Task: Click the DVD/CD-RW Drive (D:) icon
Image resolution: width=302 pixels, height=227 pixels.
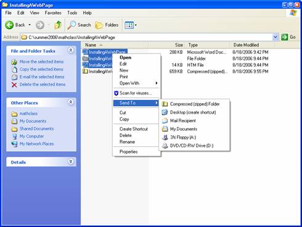Action: point(165,146)
